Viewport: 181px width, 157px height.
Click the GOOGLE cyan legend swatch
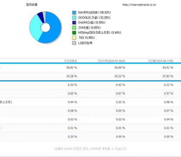(x=74, y=18)
